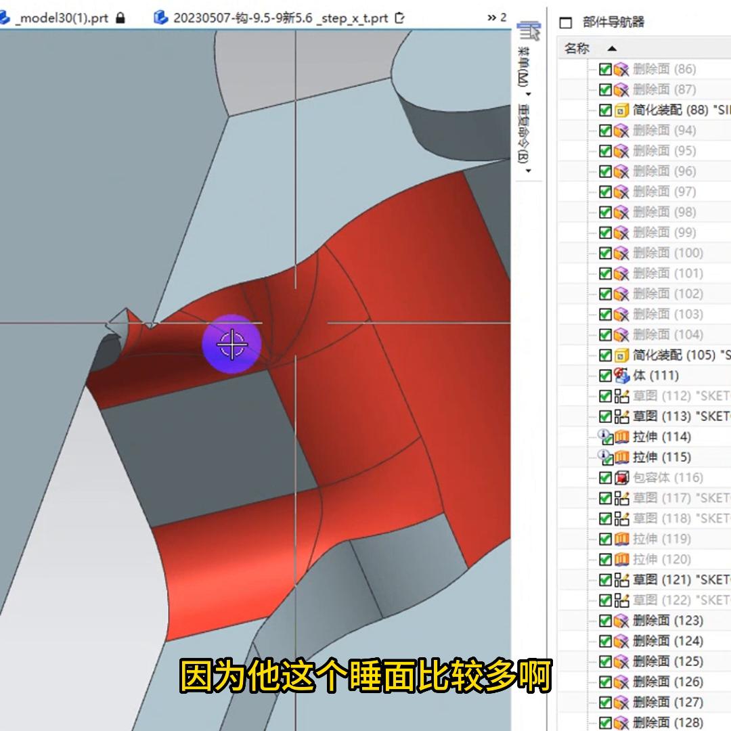Click the 包容体 (116) red box icon
The width and height of the screenshot is (731, 731).
click(621, 478)
